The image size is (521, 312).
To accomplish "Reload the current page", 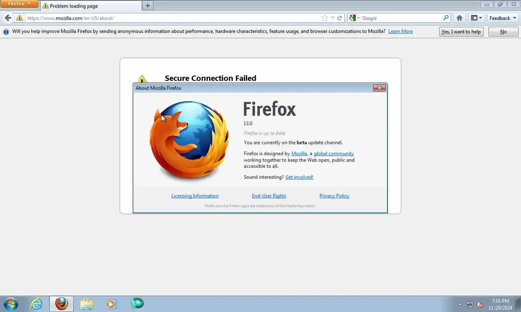I will 339,18.
